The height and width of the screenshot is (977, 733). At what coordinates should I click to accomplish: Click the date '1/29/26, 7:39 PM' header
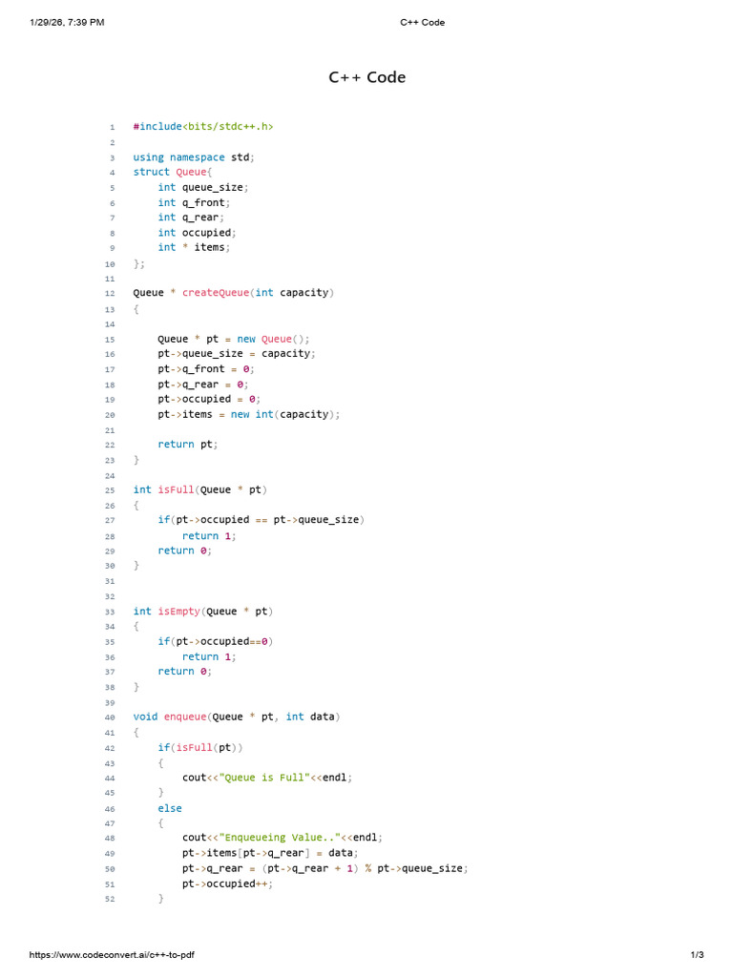point(67,23)
